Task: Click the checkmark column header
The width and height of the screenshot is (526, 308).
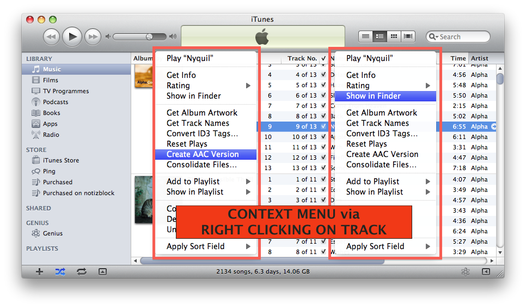Action: coord(323,58)
